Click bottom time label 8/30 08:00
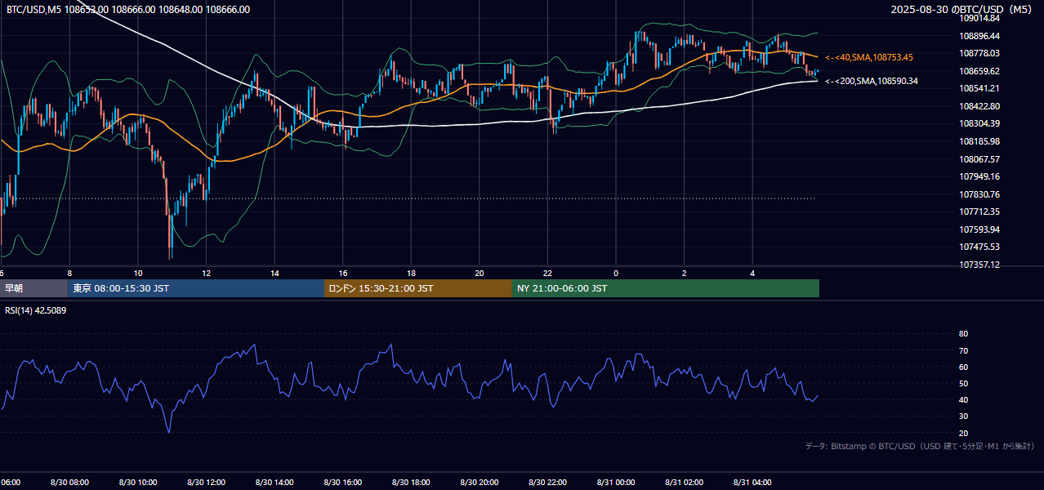This screenshot has height=490, width=1044. (x=69, y=483)
